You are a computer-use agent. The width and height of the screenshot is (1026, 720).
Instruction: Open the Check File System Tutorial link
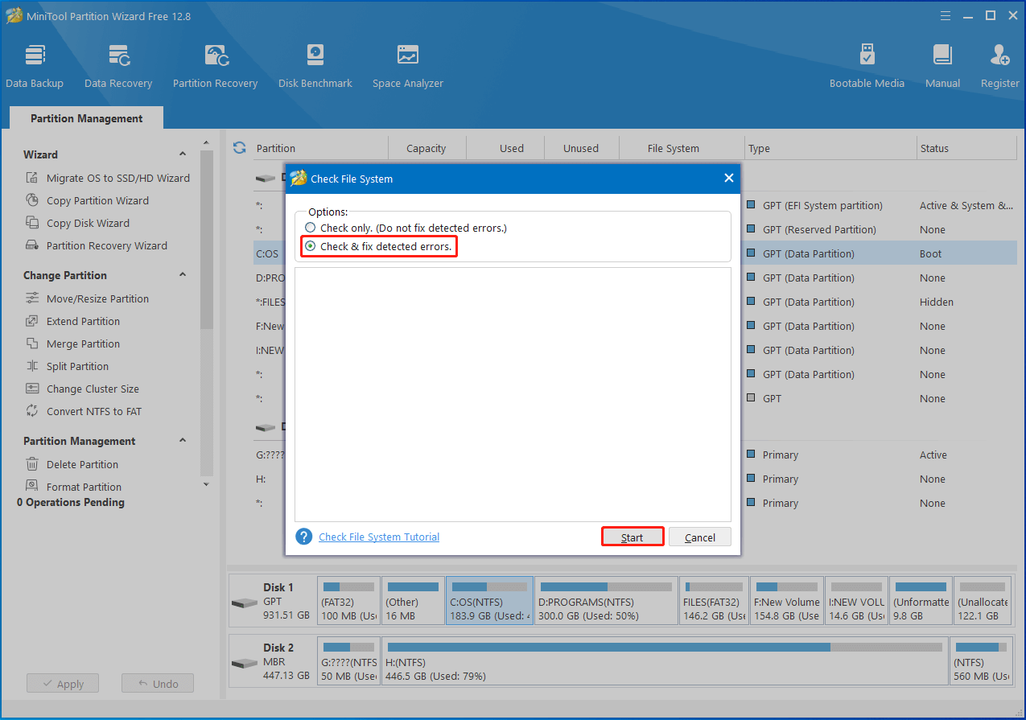tap(379, 537)
